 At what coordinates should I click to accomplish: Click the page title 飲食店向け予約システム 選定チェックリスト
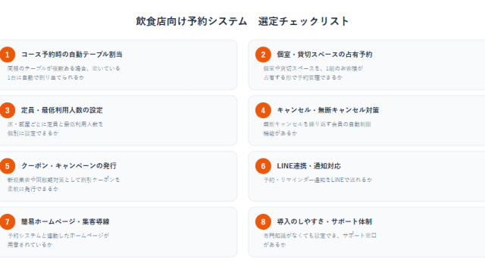(x=242, y=21)
